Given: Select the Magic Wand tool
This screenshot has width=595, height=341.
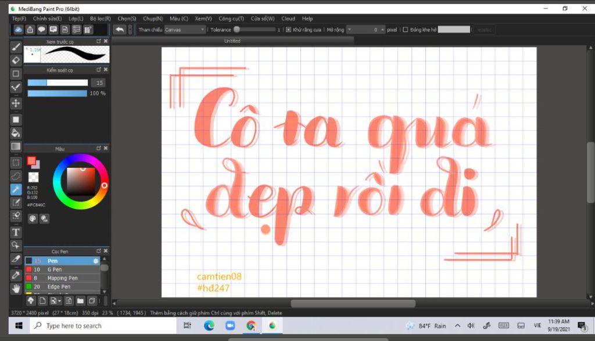Looking at the screenshot, I should point(16,189).
